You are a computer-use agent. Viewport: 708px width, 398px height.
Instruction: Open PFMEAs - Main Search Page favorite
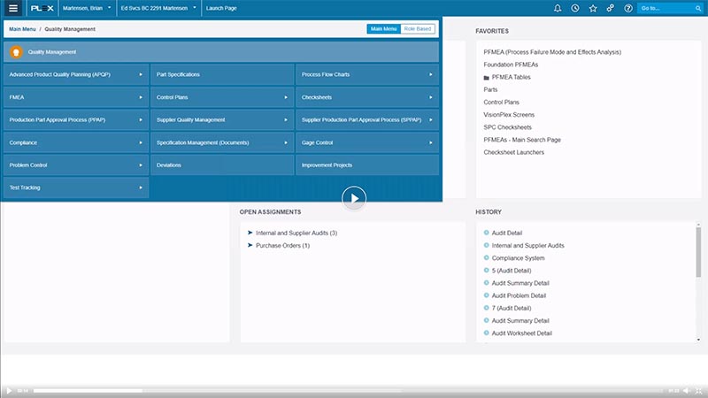tap(522, 140)
